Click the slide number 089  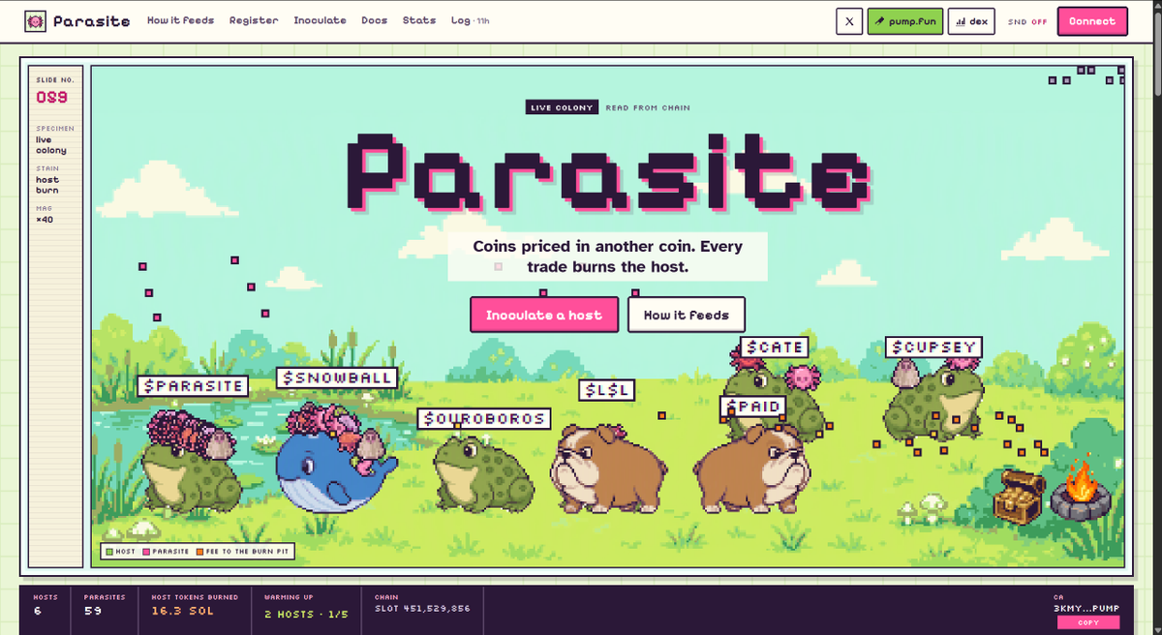tap(51, 98)
